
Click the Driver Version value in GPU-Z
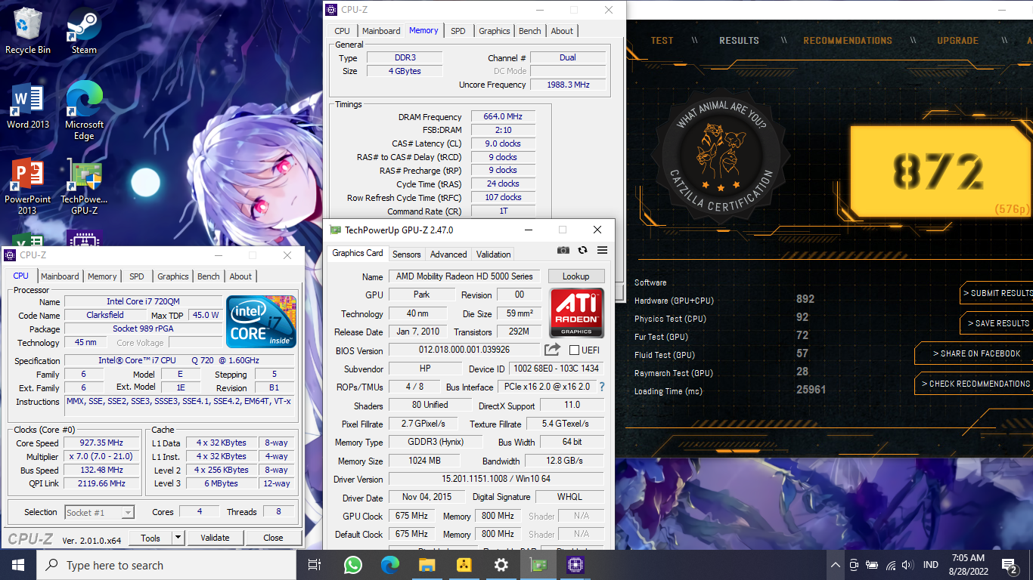click(496, 479)
